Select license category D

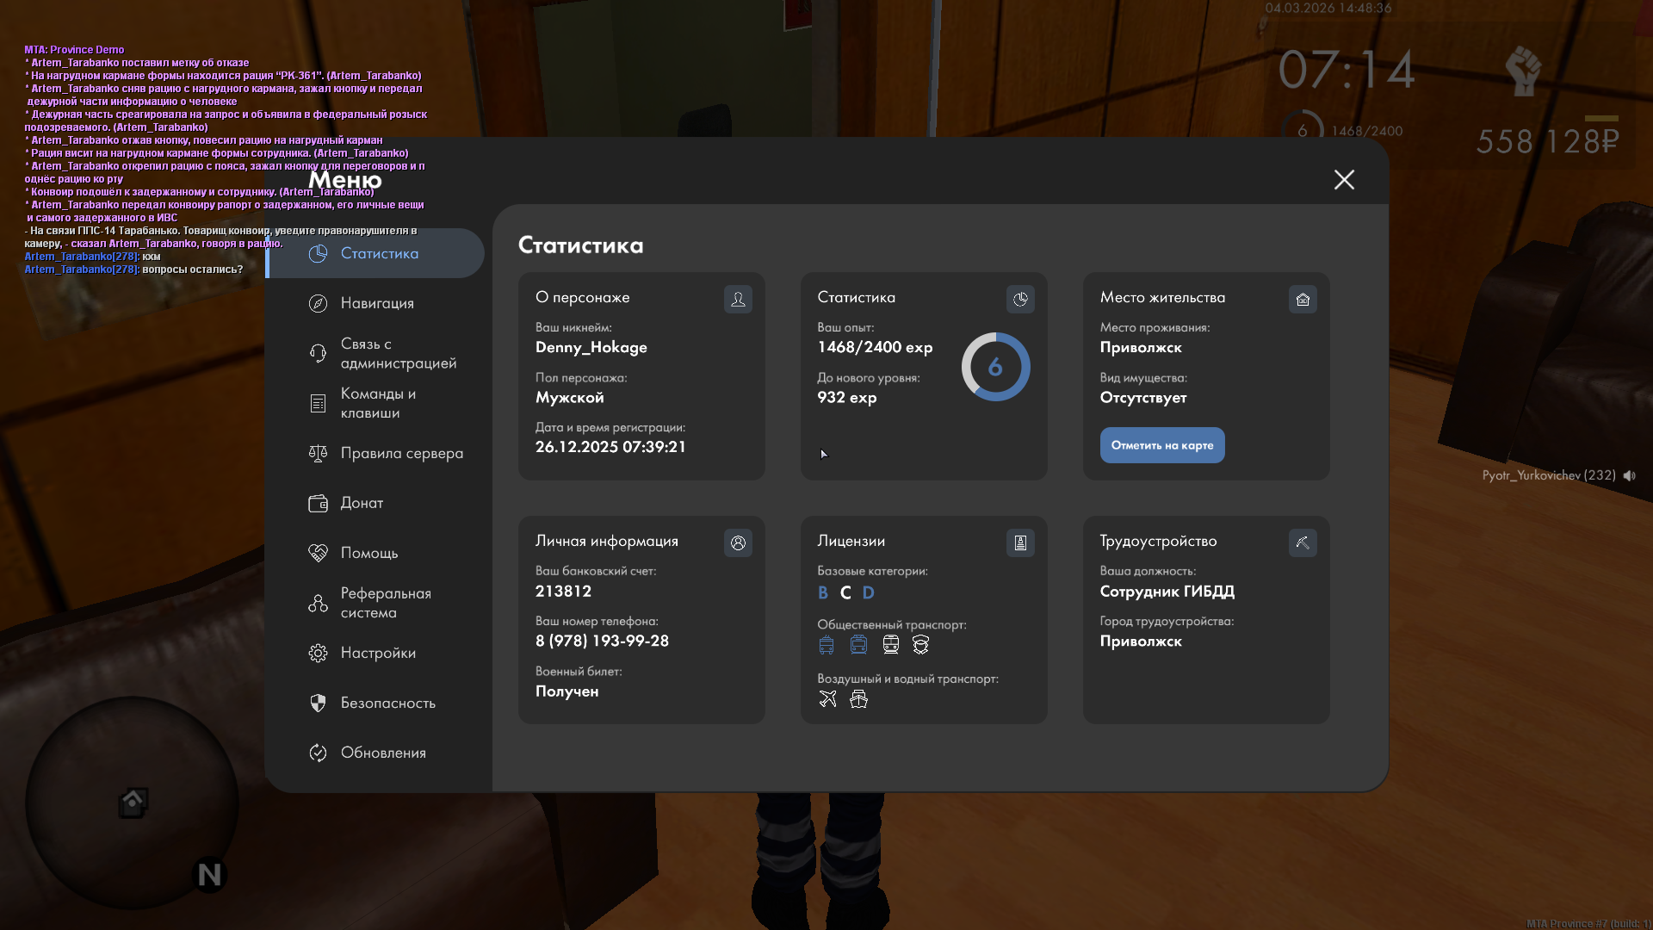(868, 592)
